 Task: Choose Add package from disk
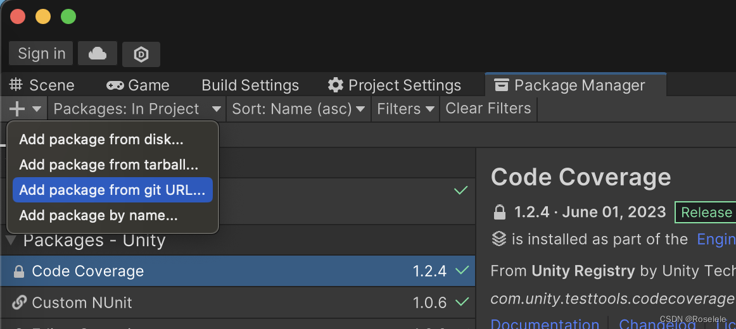(x=101, y=139)
